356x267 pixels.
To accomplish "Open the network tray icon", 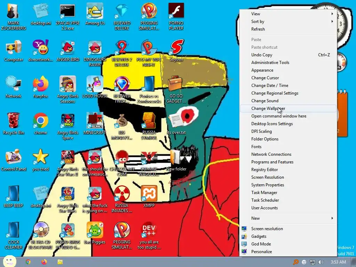I will tap(313, 262).
